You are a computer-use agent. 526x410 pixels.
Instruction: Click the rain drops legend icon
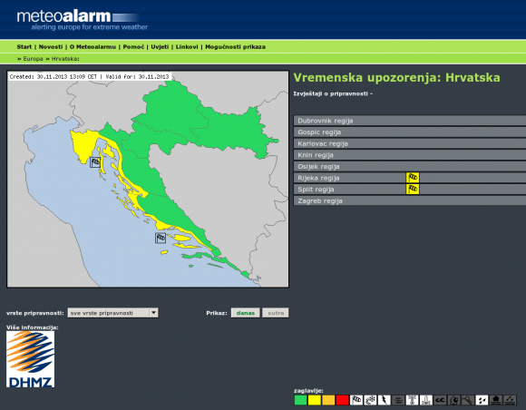click(482, 400)
